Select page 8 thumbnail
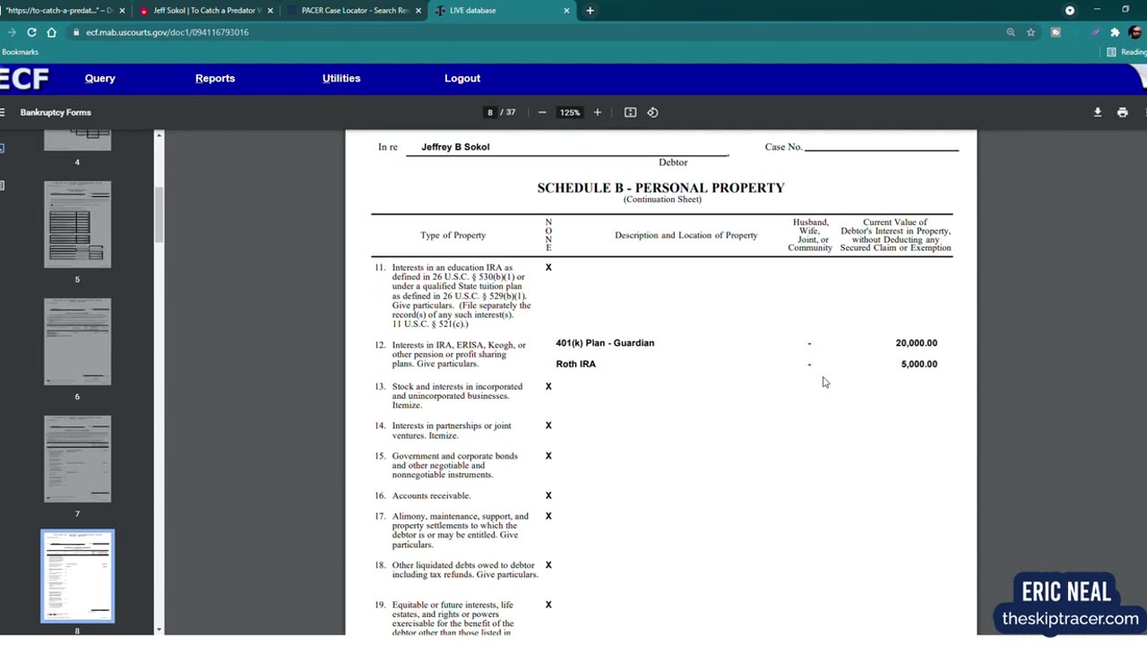 78,576
